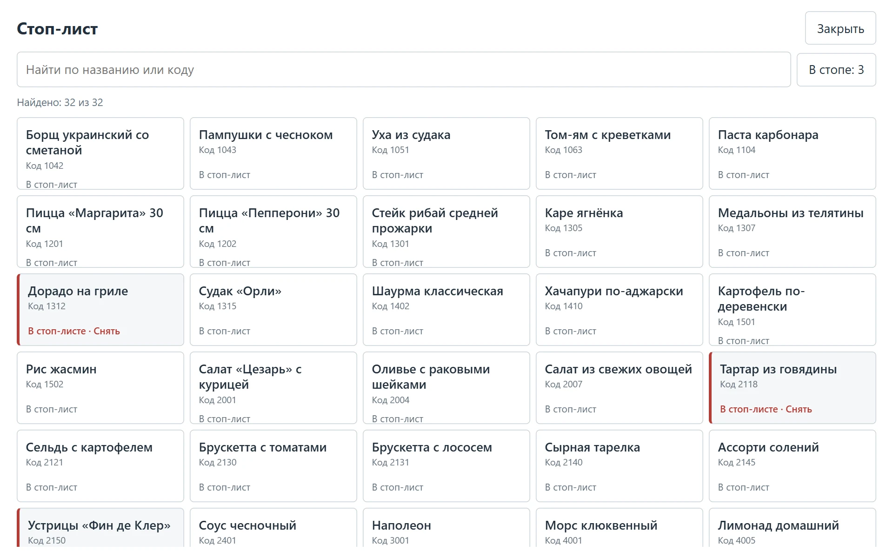Viewport: 893px width, 558px height.
Task: Add Сырная тарелка to stop-list
Action: [x=620, y=466]
